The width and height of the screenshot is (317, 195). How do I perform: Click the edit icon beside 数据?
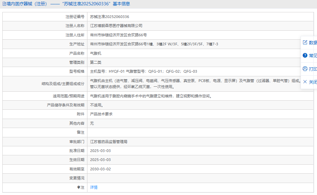[305, 42]
